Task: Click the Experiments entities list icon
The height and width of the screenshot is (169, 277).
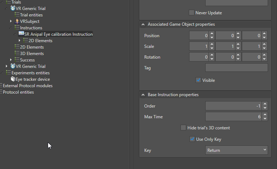Action: tap(9, 72)
